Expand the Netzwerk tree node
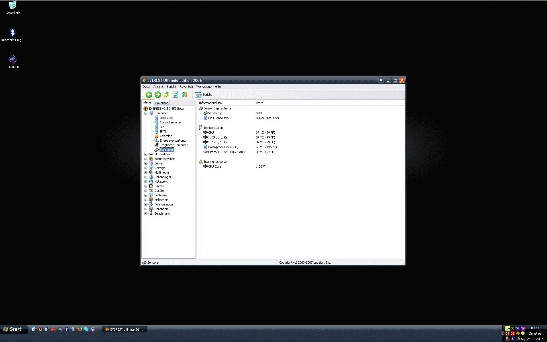Screen dimensions: 547x342 (x=146, y=182)
